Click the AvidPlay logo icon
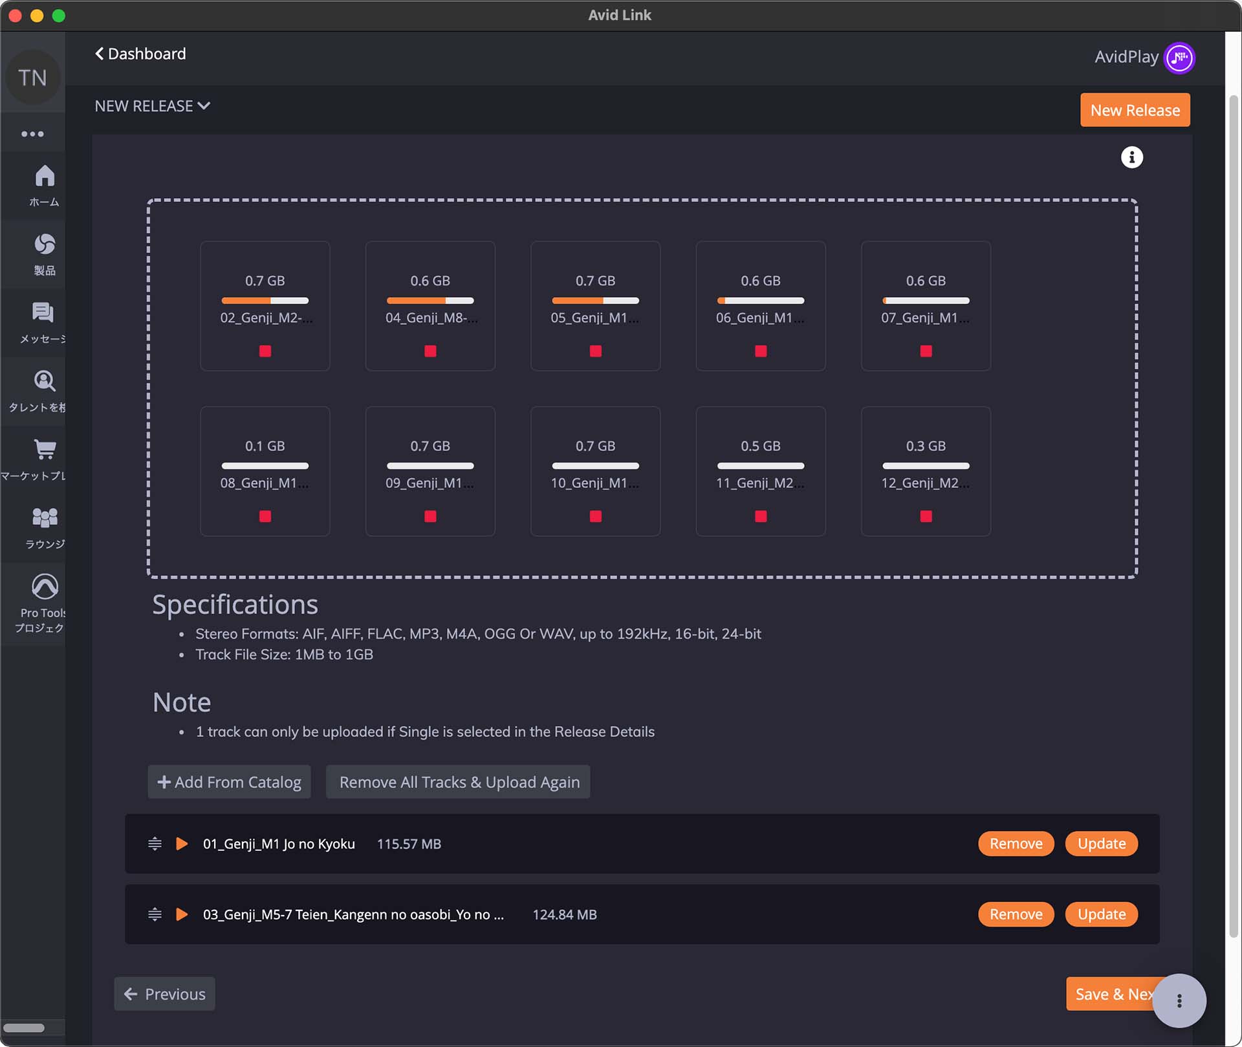This screenshot has height=1047, width=1242. (1179, 58)
